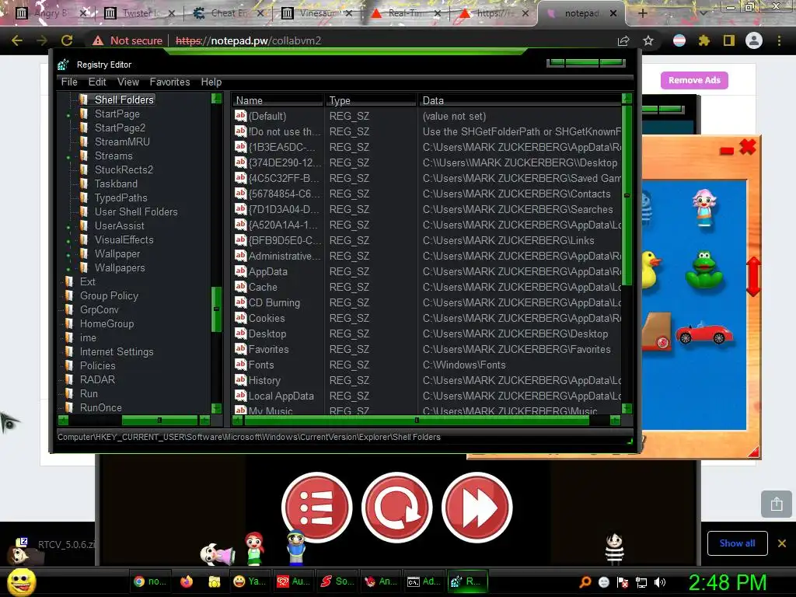
Task: Click the magnifier search tray icon
Action: pos(585,582)
